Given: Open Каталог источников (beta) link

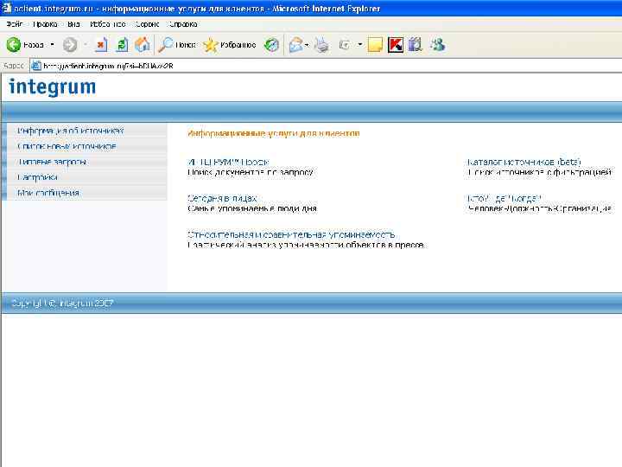Looking at the screenshot, I should pos(524,162).
